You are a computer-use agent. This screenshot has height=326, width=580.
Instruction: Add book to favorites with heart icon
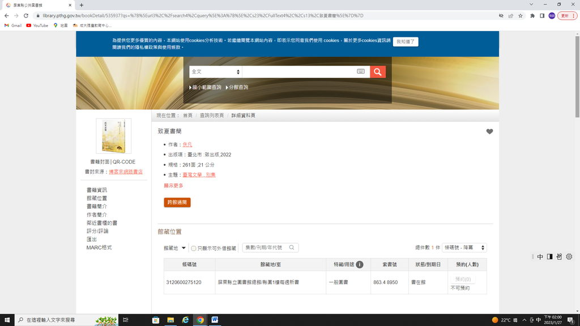489,132
